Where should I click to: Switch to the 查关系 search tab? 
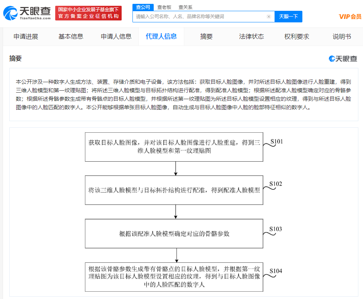pyautogui.click(x=185, y=7)
